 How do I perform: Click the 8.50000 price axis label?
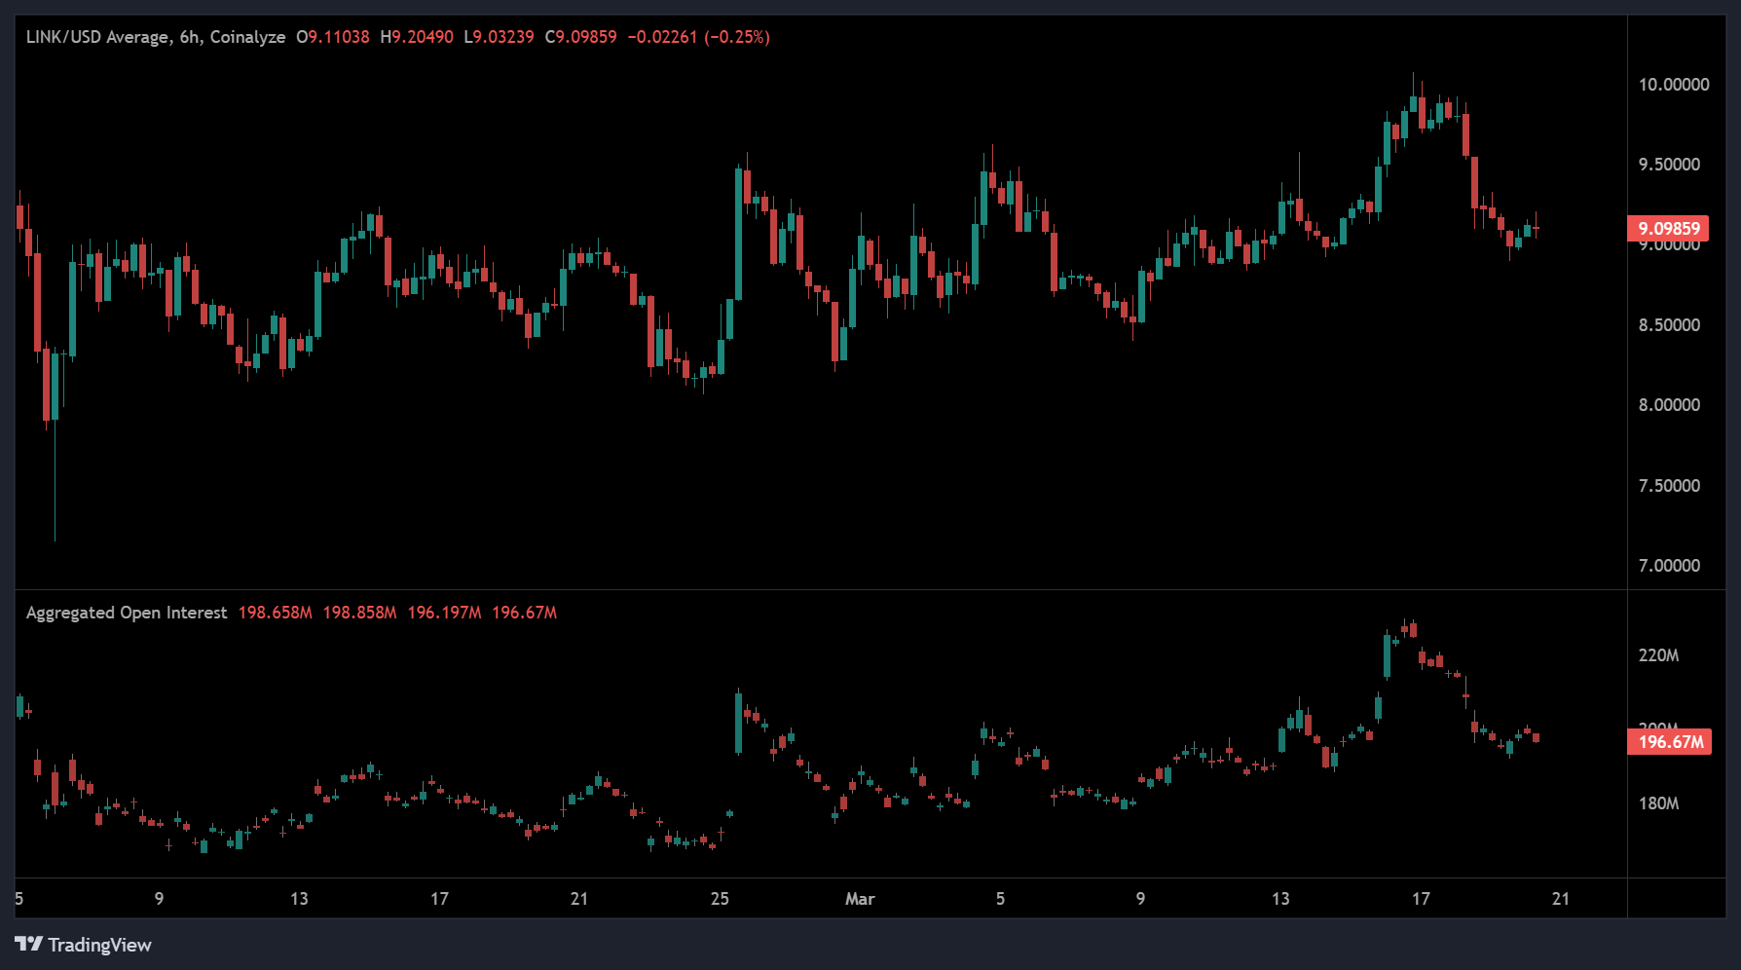1669,325
